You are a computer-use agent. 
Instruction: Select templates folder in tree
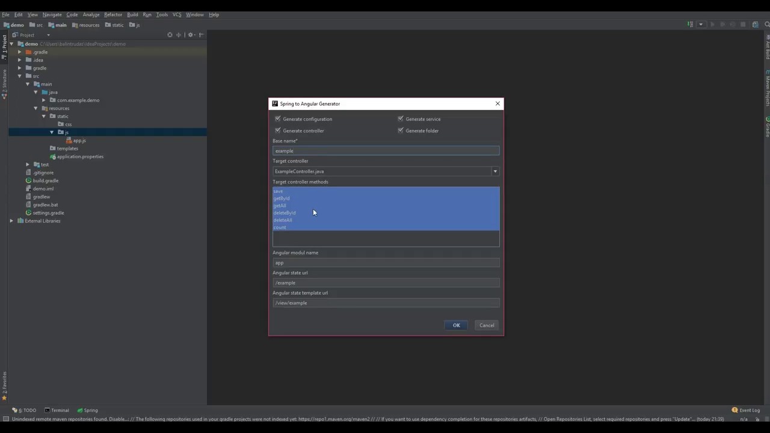click(64, 149)
